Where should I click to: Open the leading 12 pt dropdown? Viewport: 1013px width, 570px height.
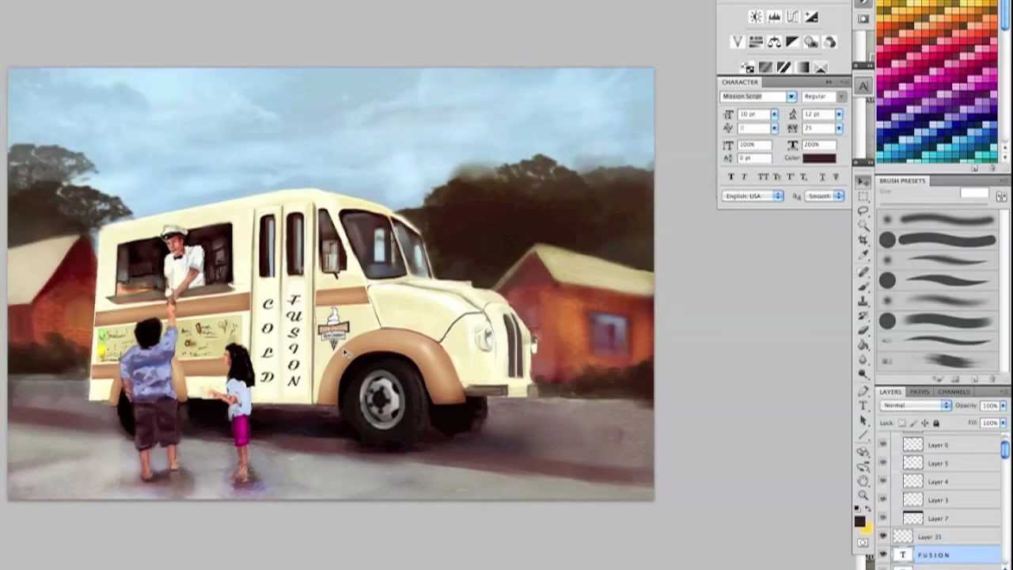coord(838,115)
